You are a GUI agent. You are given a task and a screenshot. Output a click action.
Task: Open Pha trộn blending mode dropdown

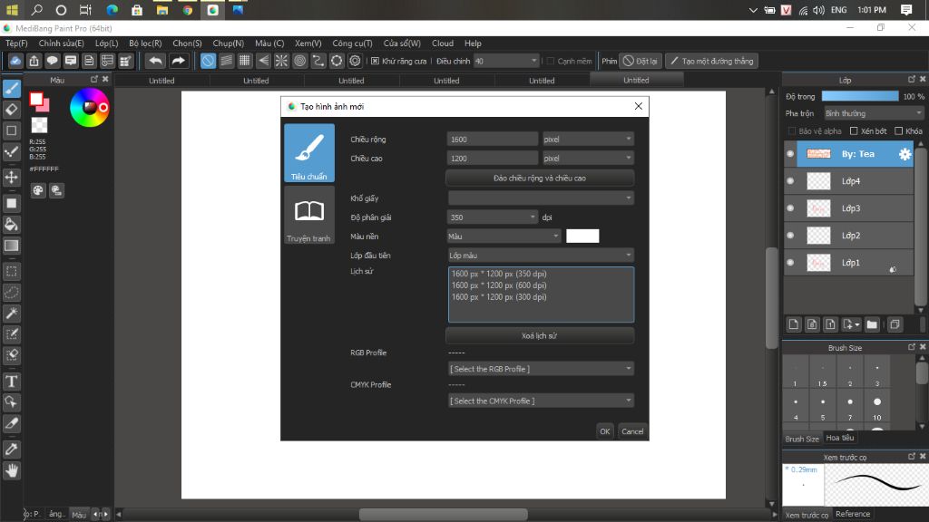click(874, 113)
